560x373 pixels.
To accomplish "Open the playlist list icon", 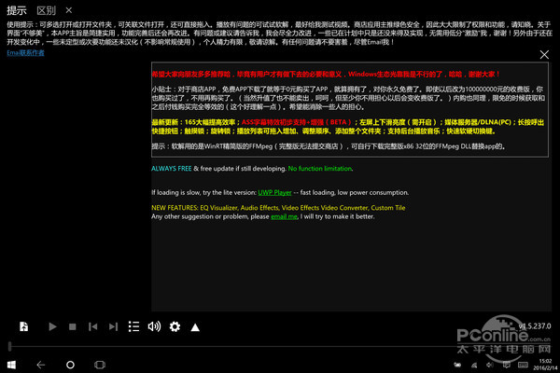I will point(133,326).
